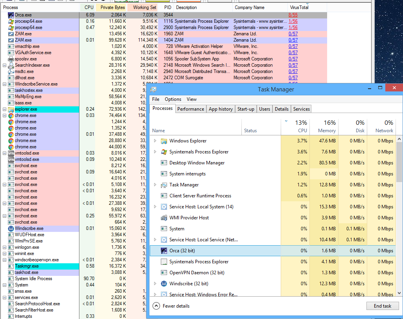The height and width of the screenshot is (319, 403).
Task: Expand the Windows Explorer process group
Action: point(155,141)
